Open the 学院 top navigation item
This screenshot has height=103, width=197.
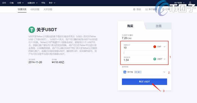pos(43,3)
